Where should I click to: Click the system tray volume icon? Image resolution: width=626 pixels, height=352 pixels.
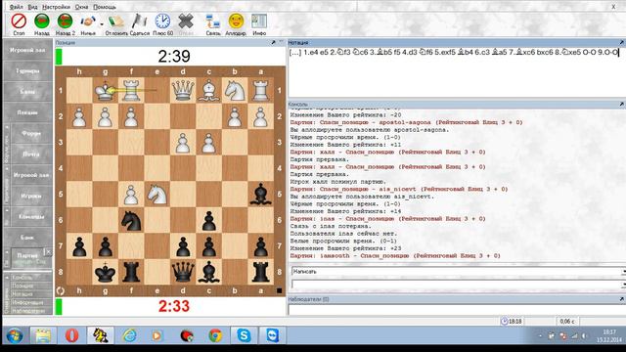click(x=584, y=336)
